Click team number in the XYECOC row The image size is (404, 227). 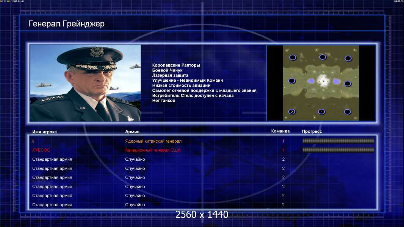tap(283, 150)
